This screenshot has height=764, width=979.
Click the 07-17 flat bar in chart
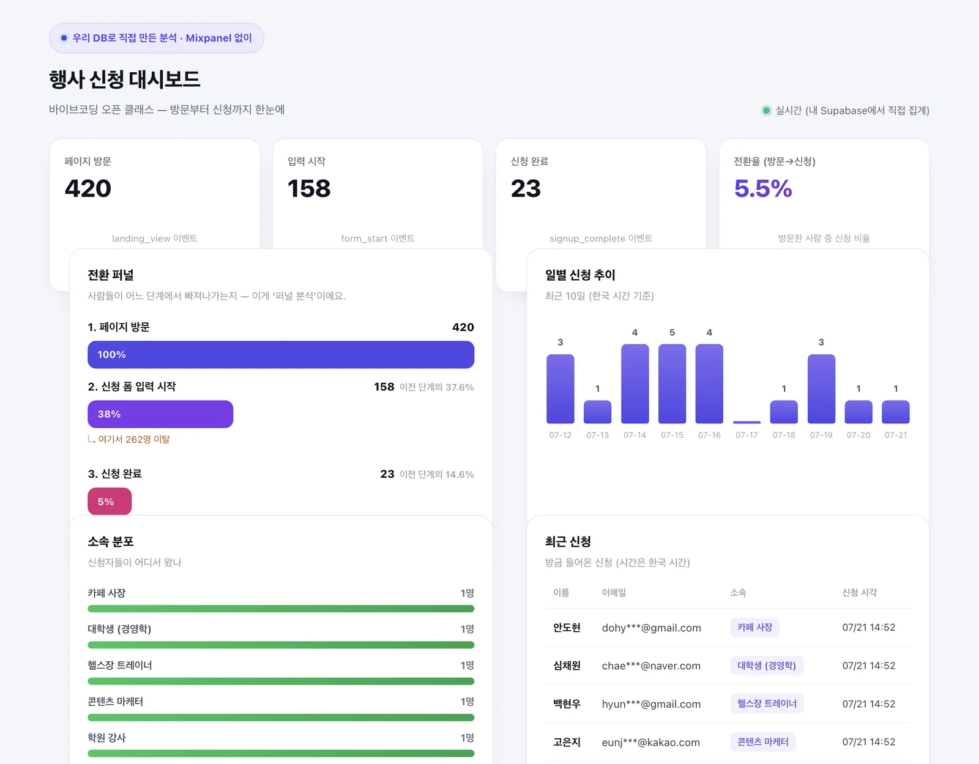(747, 422)
